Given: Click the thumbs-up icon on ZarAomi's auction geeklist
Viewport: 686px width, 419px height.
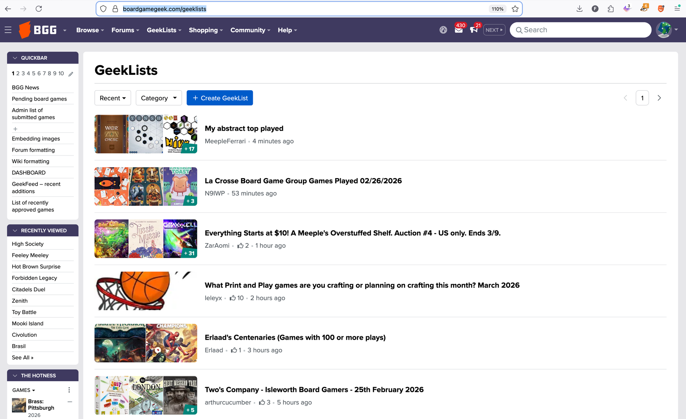Looking at the screenshot, I should coord(241,245).
